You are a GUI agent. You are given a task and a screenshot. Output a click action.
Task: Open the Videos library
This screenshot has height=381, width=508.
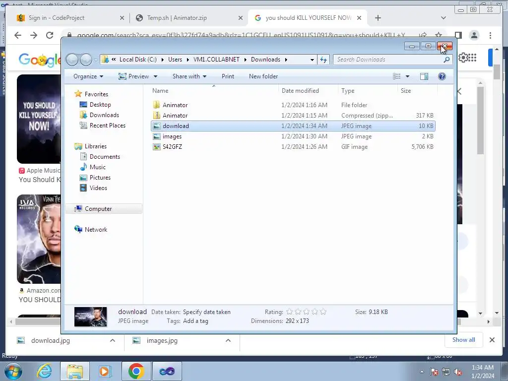pos(98,188)
